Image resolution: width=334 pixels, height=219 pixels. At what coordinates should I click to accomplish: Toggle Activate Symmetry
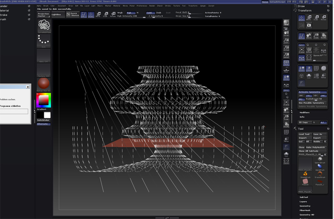click(312, 92)
